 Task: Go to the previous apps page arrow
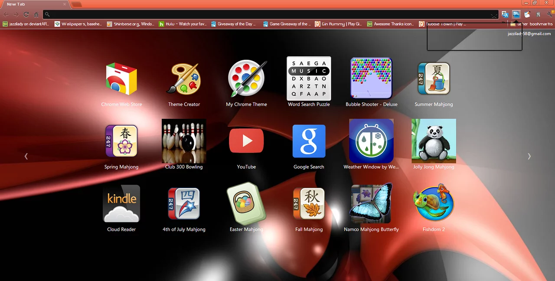point(26,156)
